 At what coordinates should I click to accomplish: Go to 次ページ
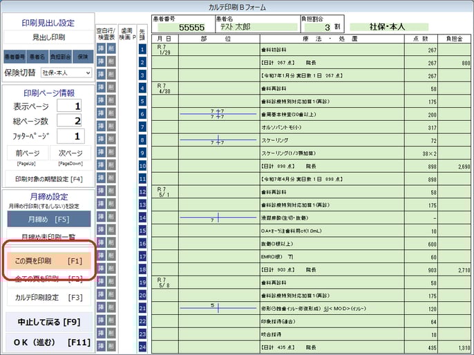coord(70,153)
